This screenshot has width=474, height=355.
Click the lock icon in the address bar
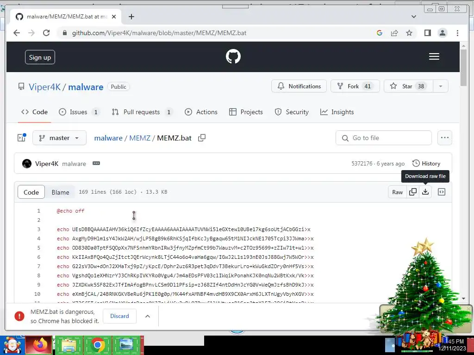pos(64,33)
